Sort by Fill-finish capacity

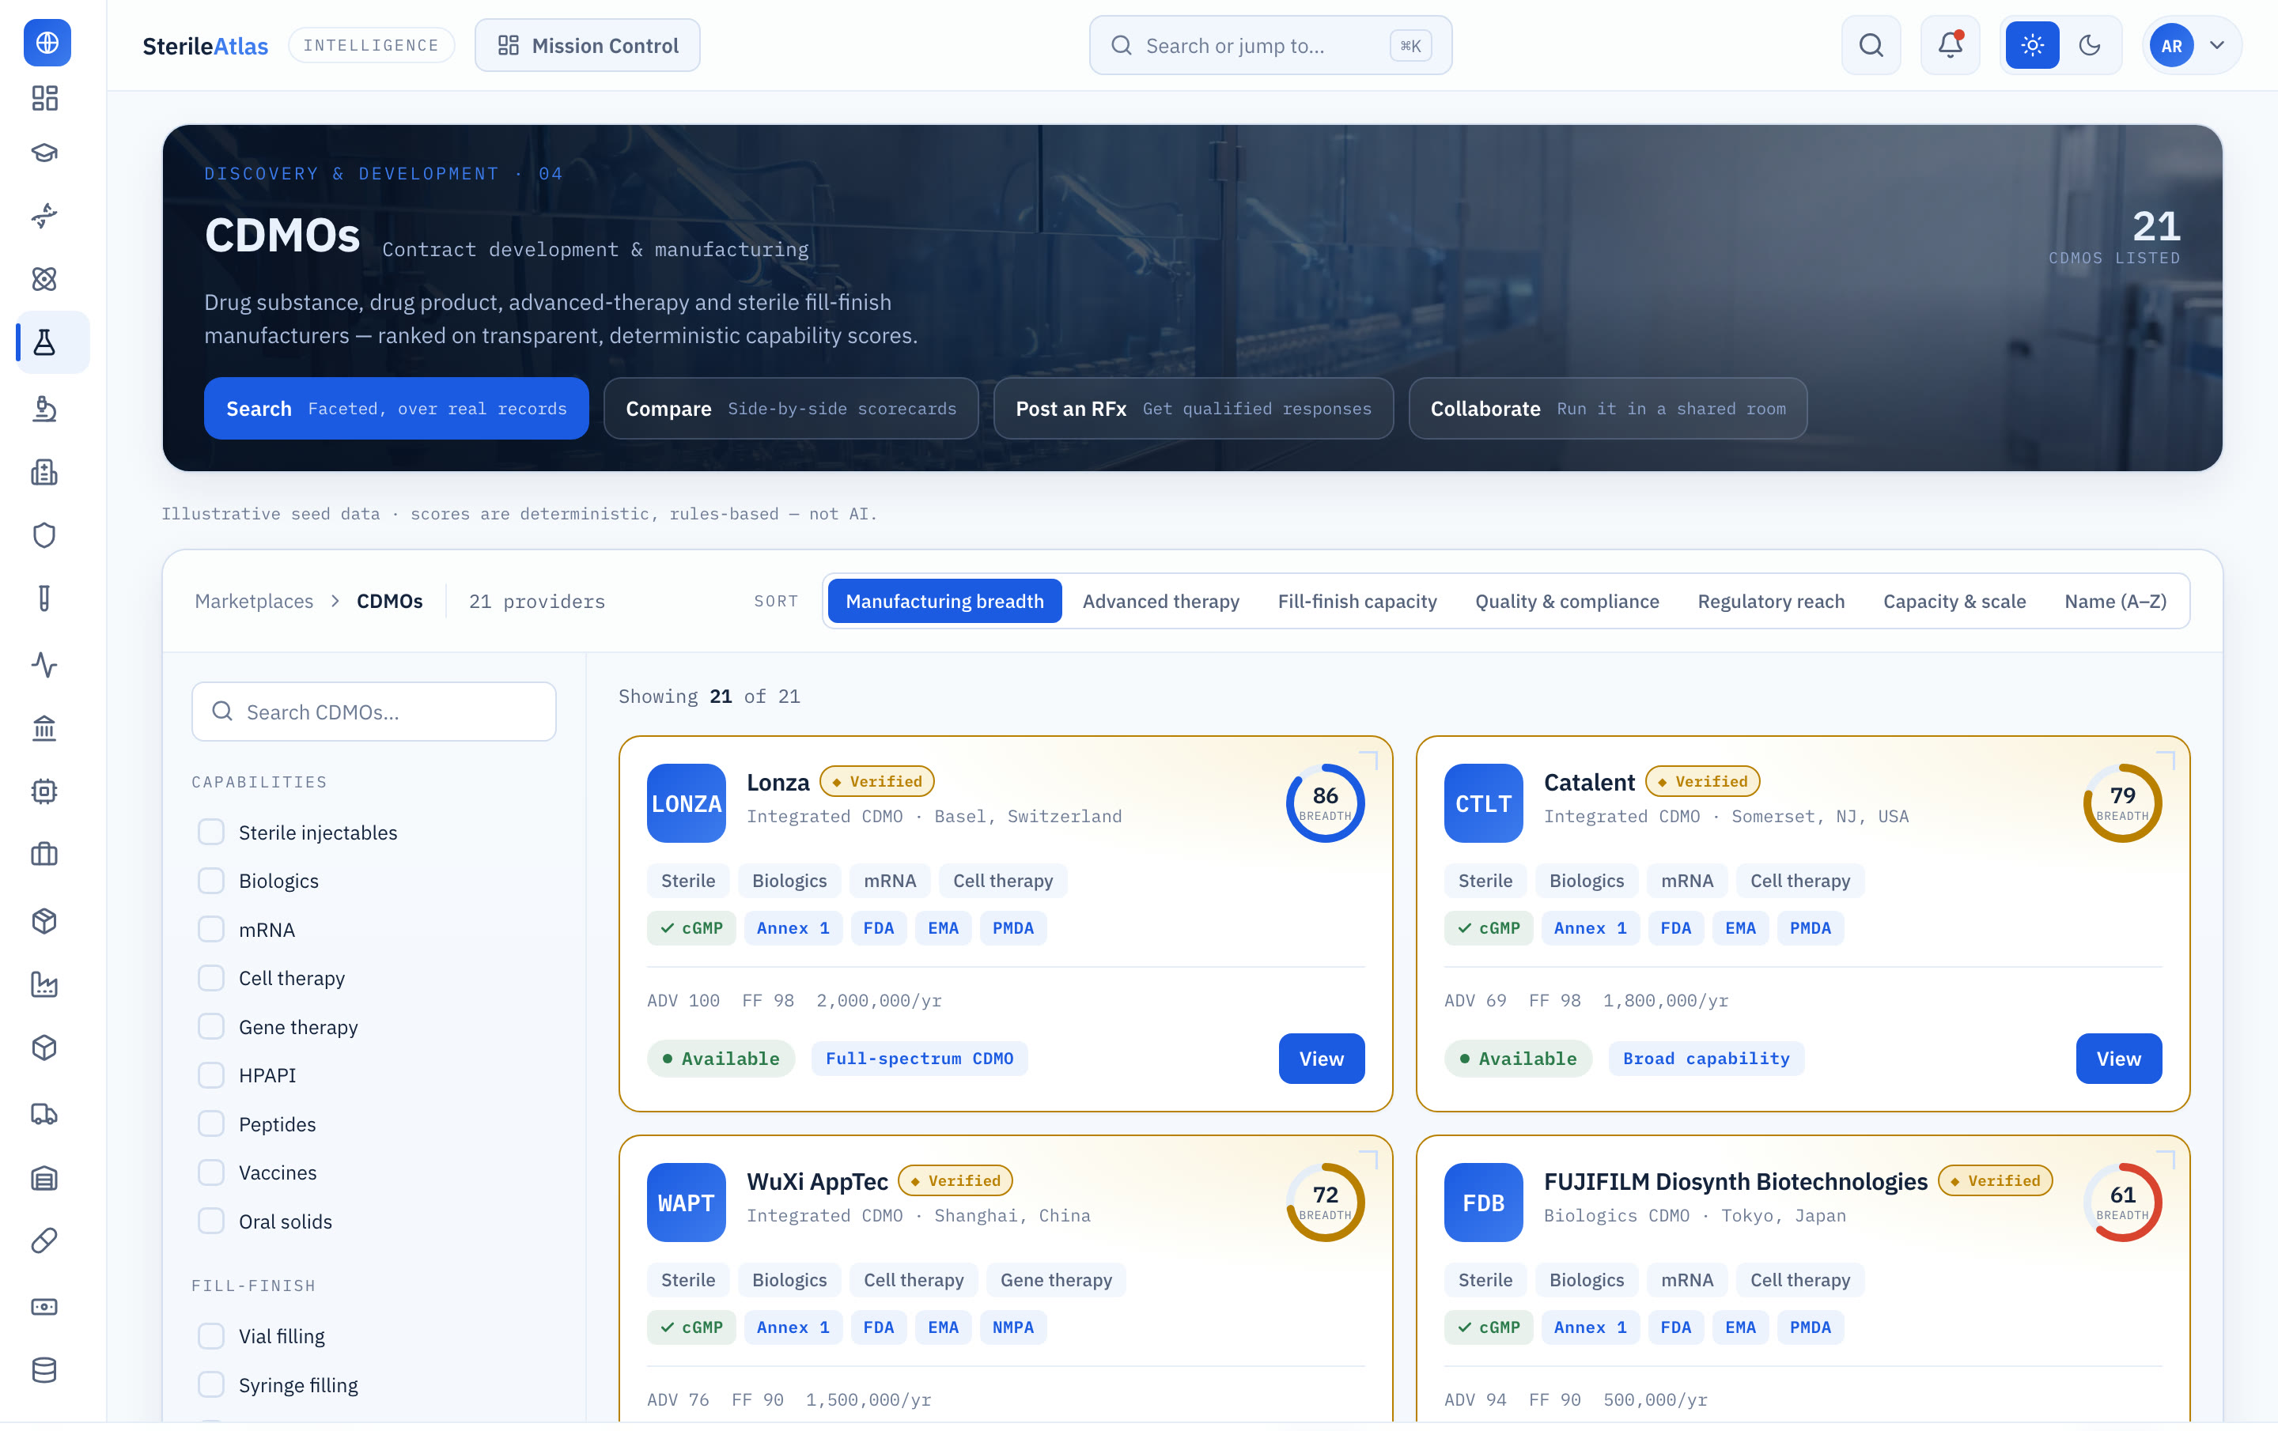pyautogui.click(x=1357, y=602)
